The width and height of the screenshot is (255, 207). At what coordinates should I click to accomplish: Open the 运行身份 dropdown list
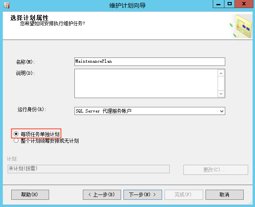pyautogui.click(x=222, y=111)
